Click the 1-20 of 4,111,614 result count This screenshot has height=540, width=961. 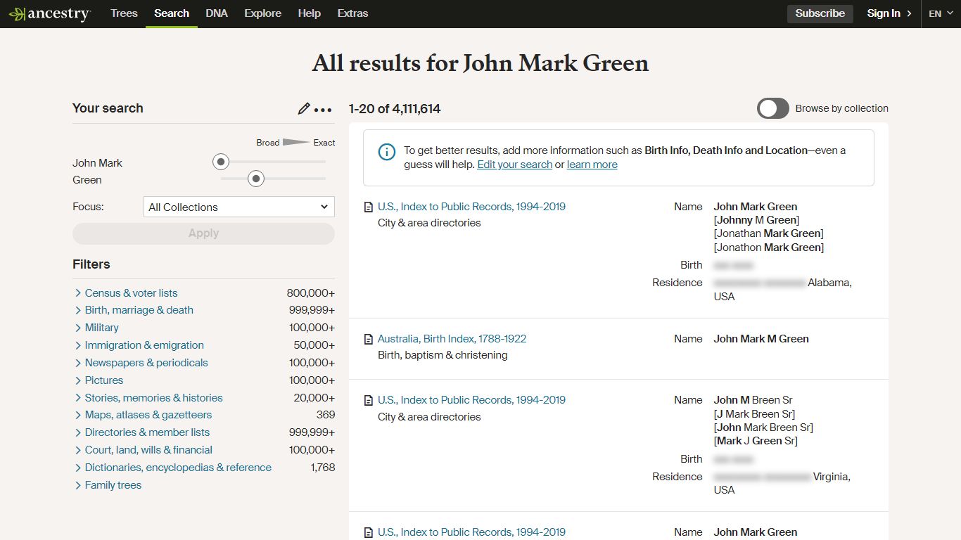(395, 109)
